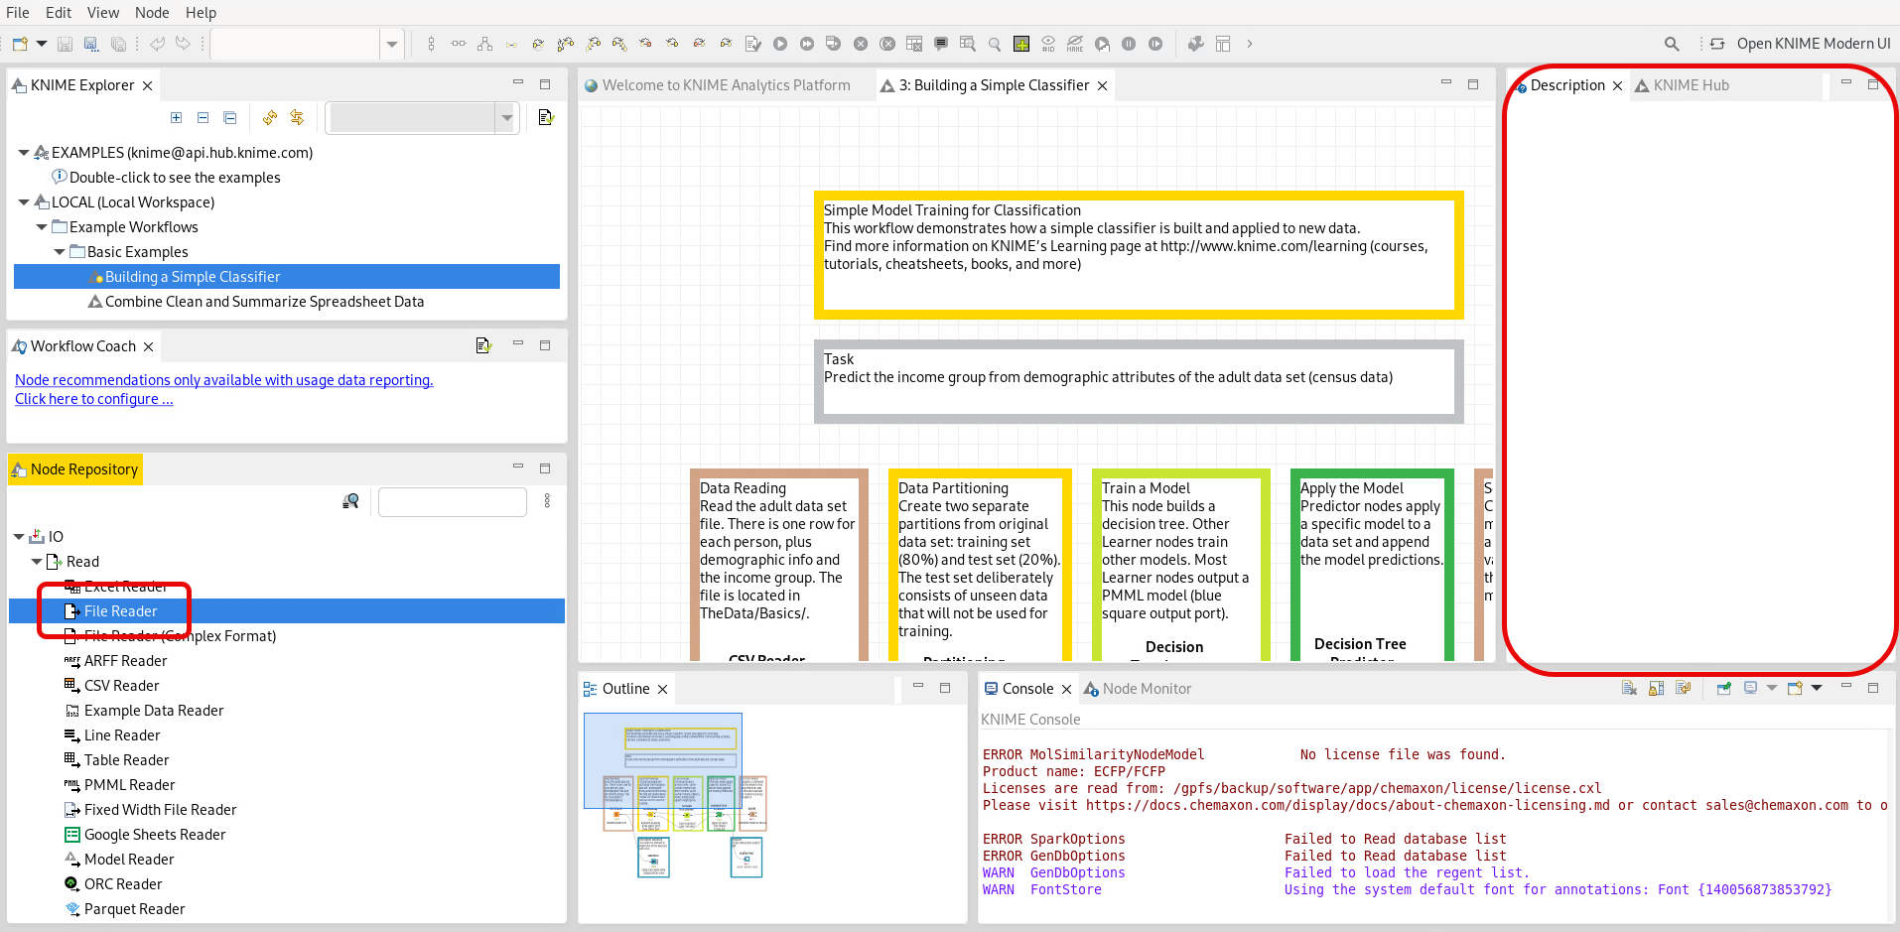Viewport: 1900px width, 932px height.
Task: Open the zoom level dropdown in toolbar
Action: pos(392,44)
